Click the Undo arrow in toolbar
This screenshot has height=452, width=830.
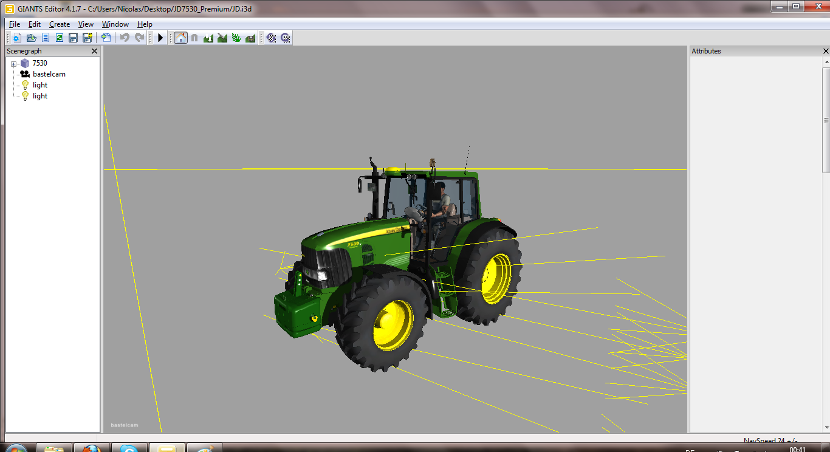click(125, 38)
